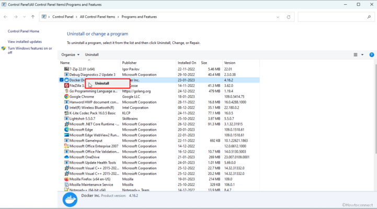377x209 pixels.
Task: Expand the address bar history dropdown
Action: [x=278, y=17]
